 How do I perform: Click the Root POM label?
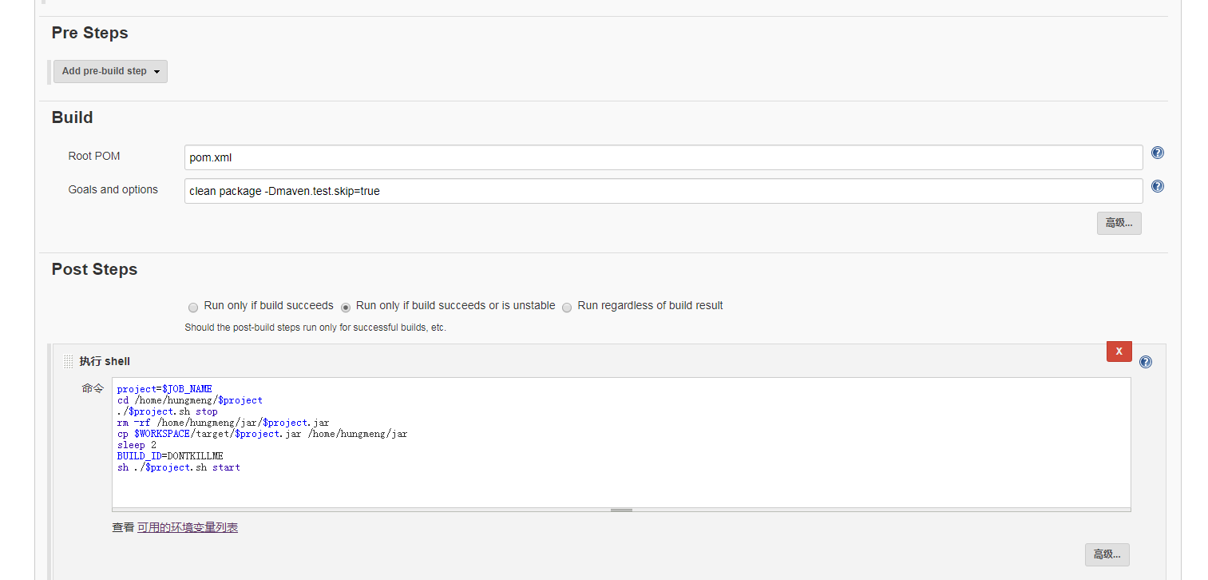coord(94,156)
